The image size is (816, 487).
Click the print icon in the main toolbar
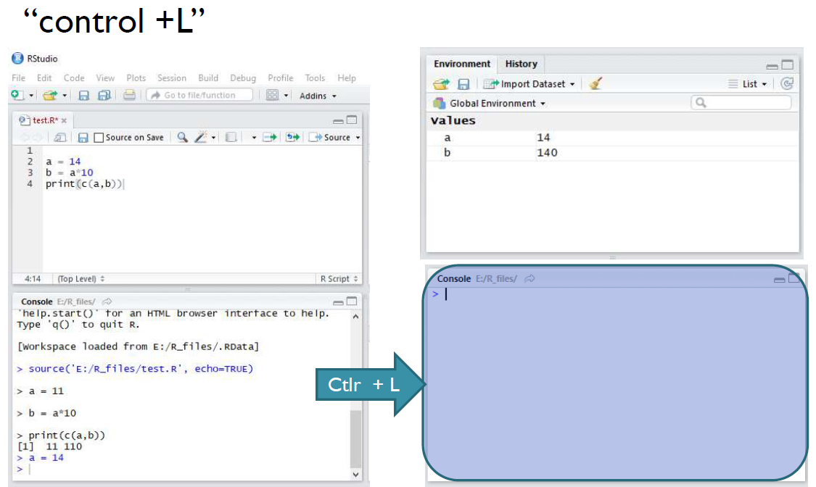tap(129, 95)
